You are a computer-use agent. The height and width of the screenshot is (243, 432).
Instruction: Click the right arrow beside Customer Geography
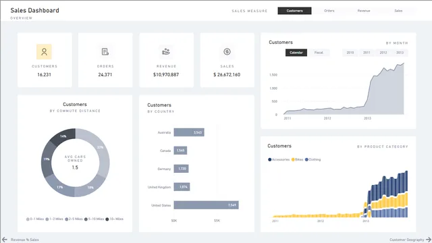tap(428, 240)
